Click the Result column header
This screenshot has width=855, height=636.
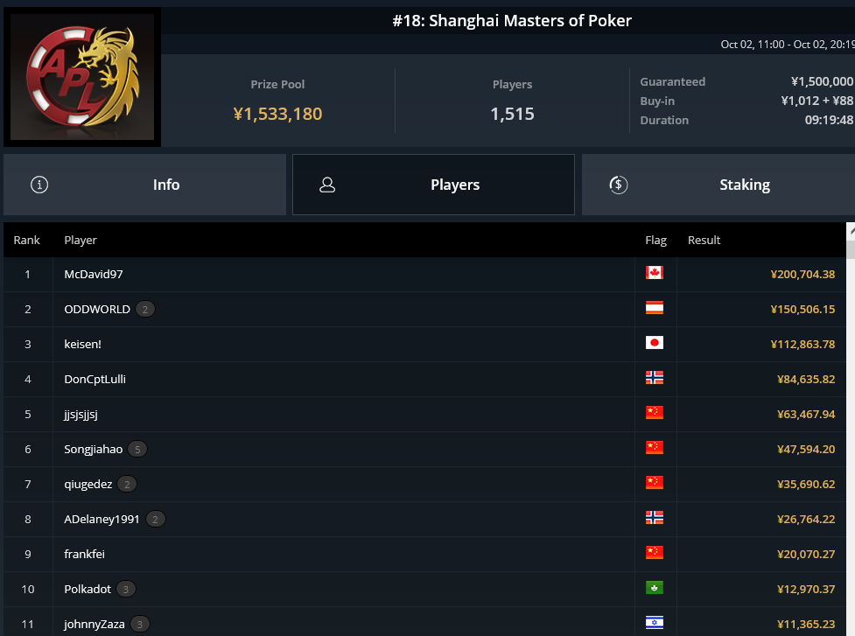(x=704, y=240)
